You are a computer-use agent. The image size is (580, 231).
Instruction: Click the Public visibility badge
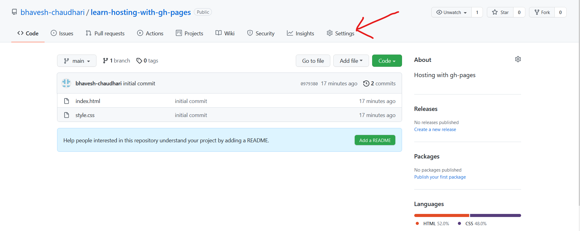click(x=203, y=12)
